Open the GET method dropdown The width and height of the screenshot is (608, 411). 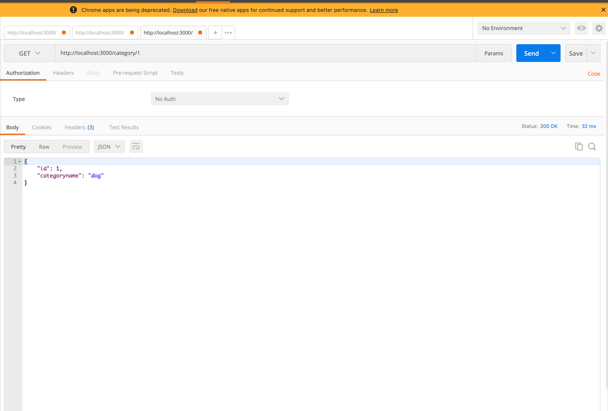(29, 53)
